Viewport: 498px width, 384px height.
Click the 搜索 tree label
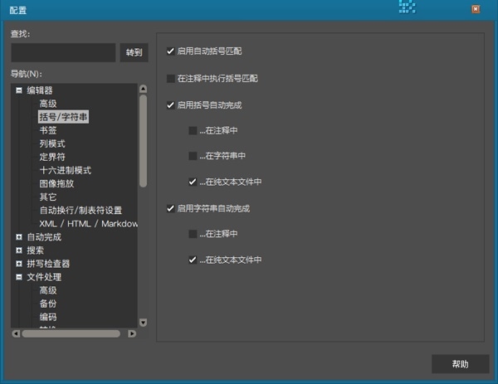(35, 250)
